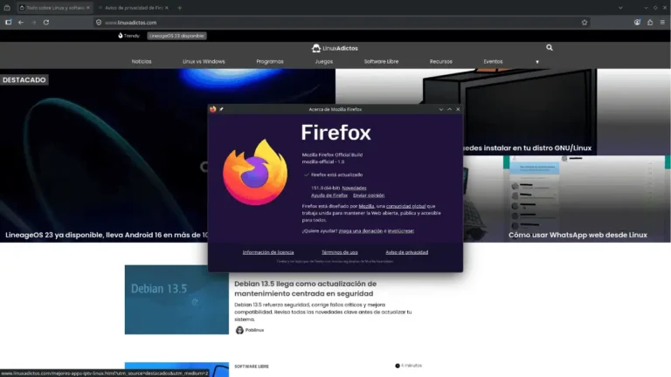Close the 'Todo sobre Linux y software' tab

click(x=88, y=8)
